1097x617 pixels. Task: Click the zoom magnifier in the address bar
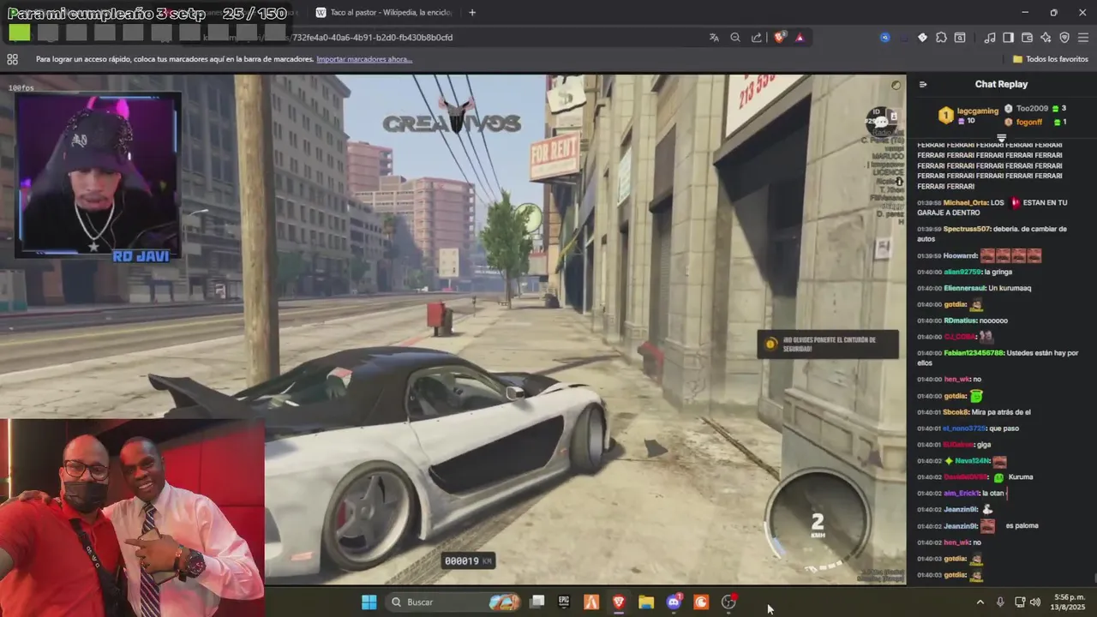tap(735, 38)
